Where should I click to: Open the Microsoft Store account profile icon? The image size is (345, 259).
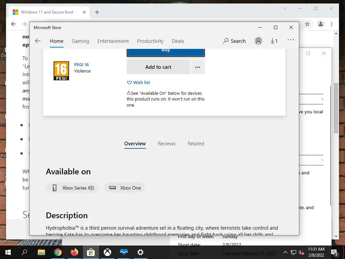[x=258, y=41]
